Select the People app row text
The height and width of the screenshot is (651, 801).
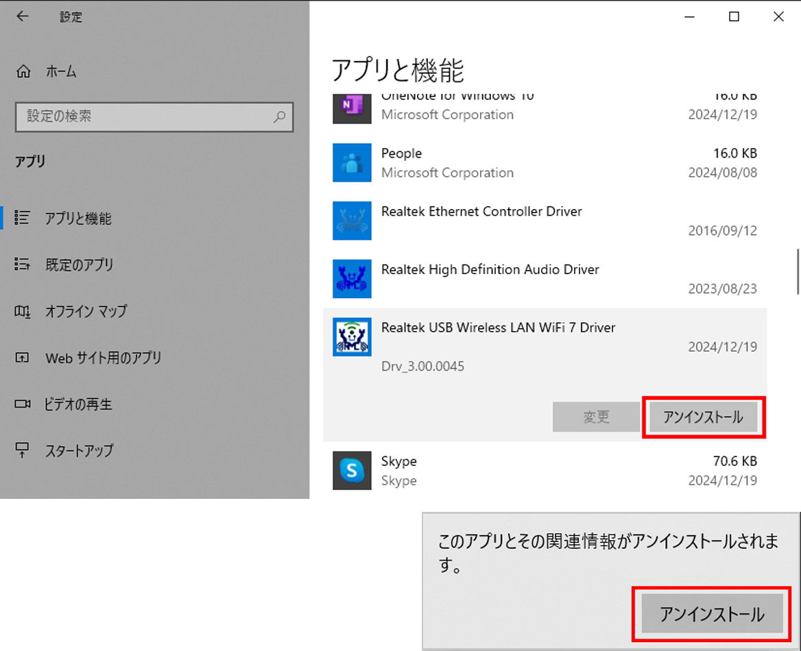(401, 153)
